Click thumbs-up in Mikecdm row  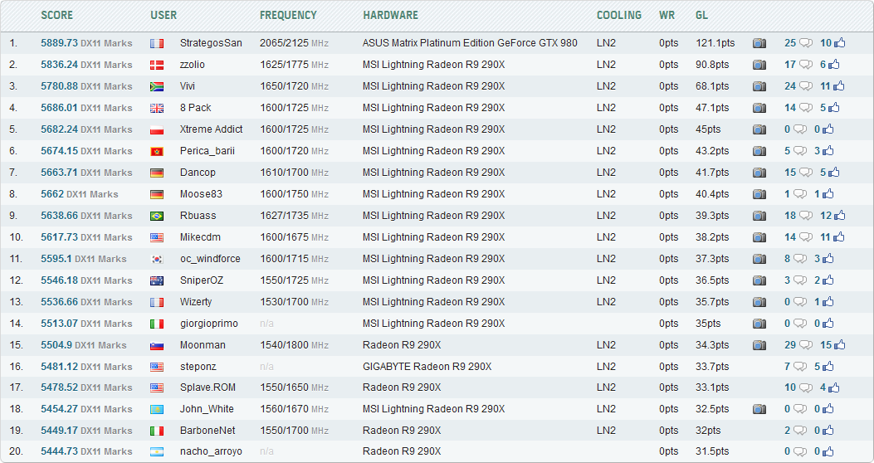click(838, 236)
